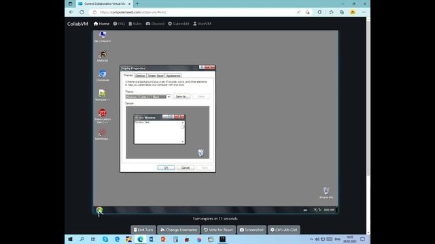Switch to the Screen Saver tab
This screenshot has height=244, width=435.
click(156, 75)
